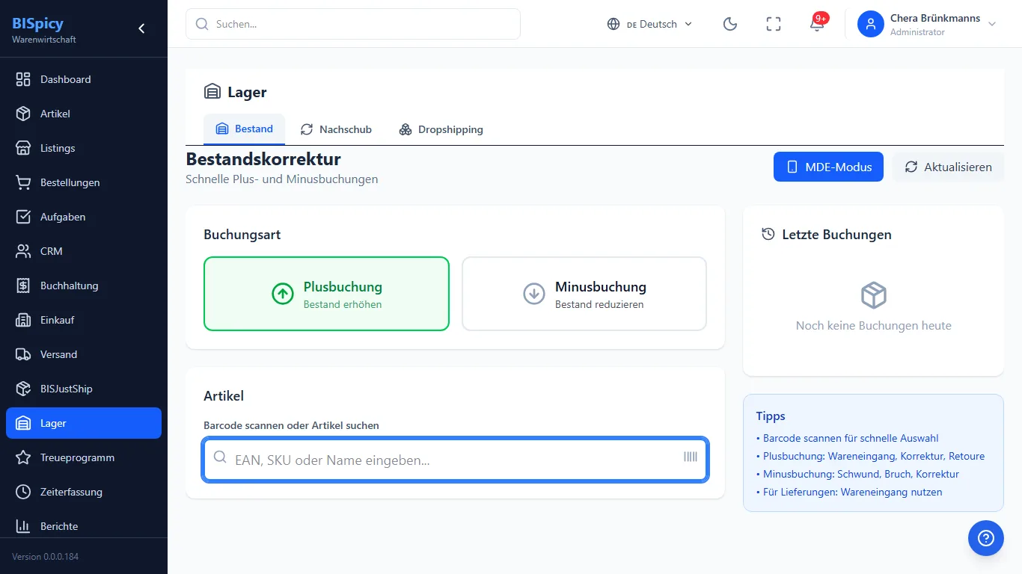The height and width of the screenshot is (574, 1022).
Task: Focus the EAN, SKU or Name input field
Action: [x=455, y=460]
